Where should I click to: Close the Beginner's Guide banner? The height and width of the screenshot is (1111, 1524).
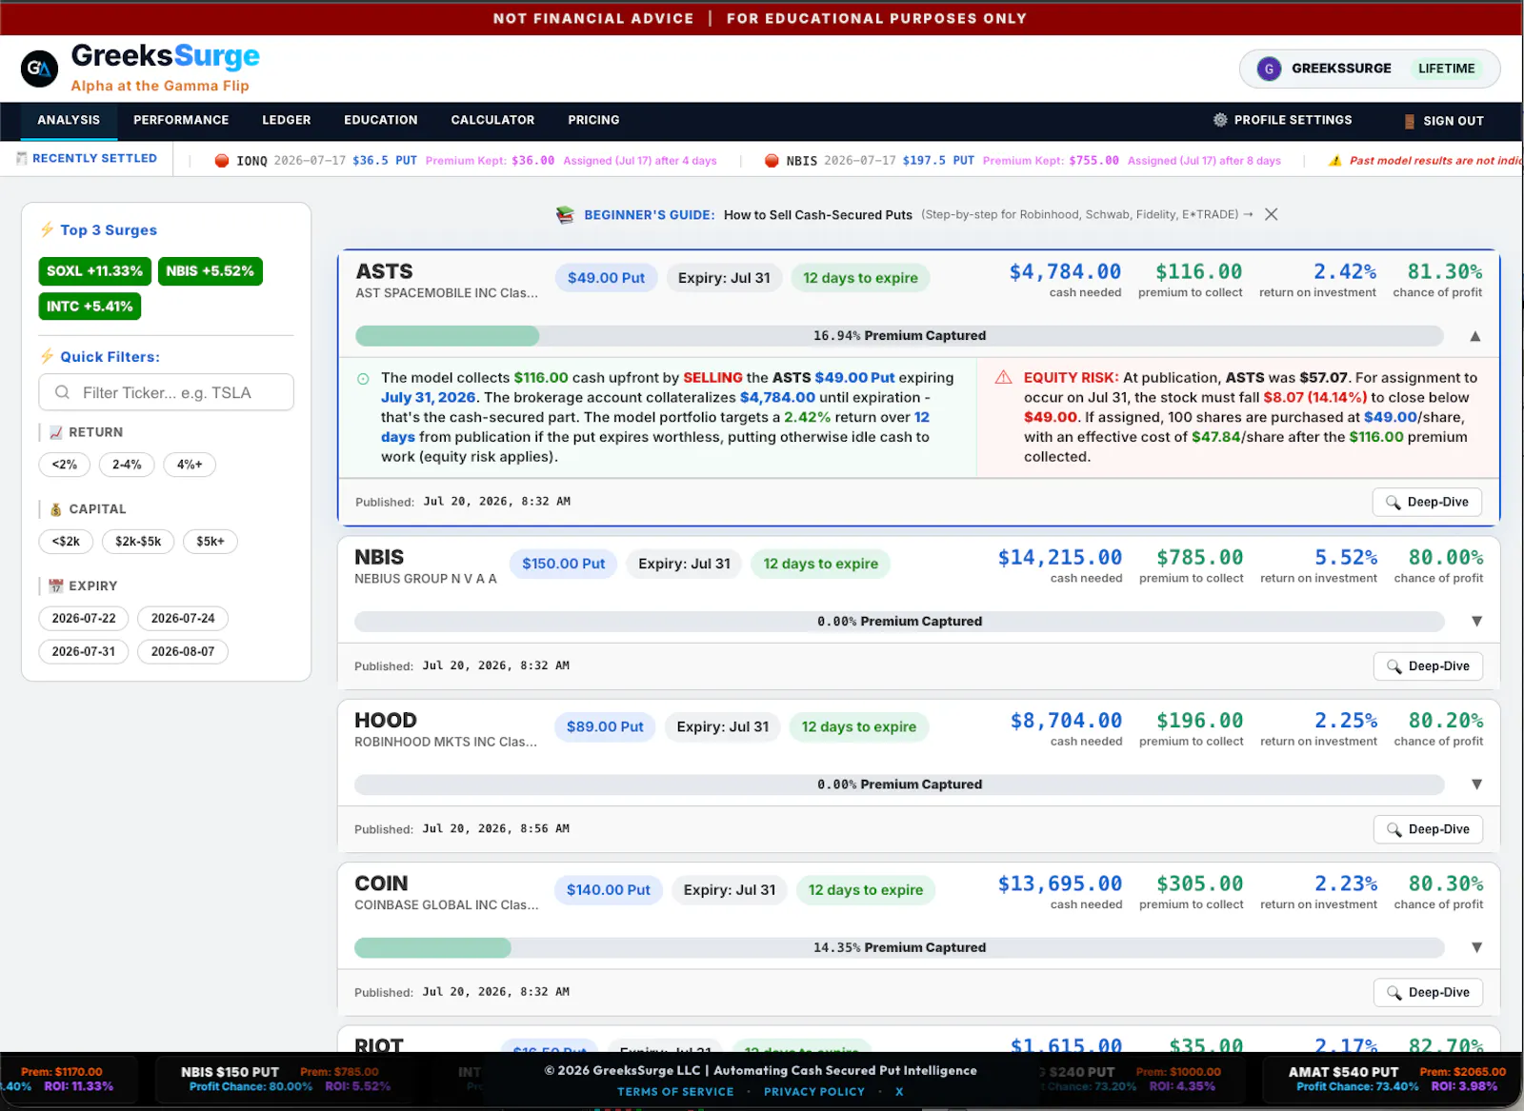tap(1271, 214)
